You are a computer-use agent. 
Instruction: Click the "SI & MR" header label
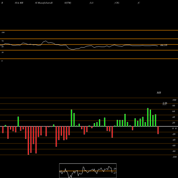(x=19, y=3)
